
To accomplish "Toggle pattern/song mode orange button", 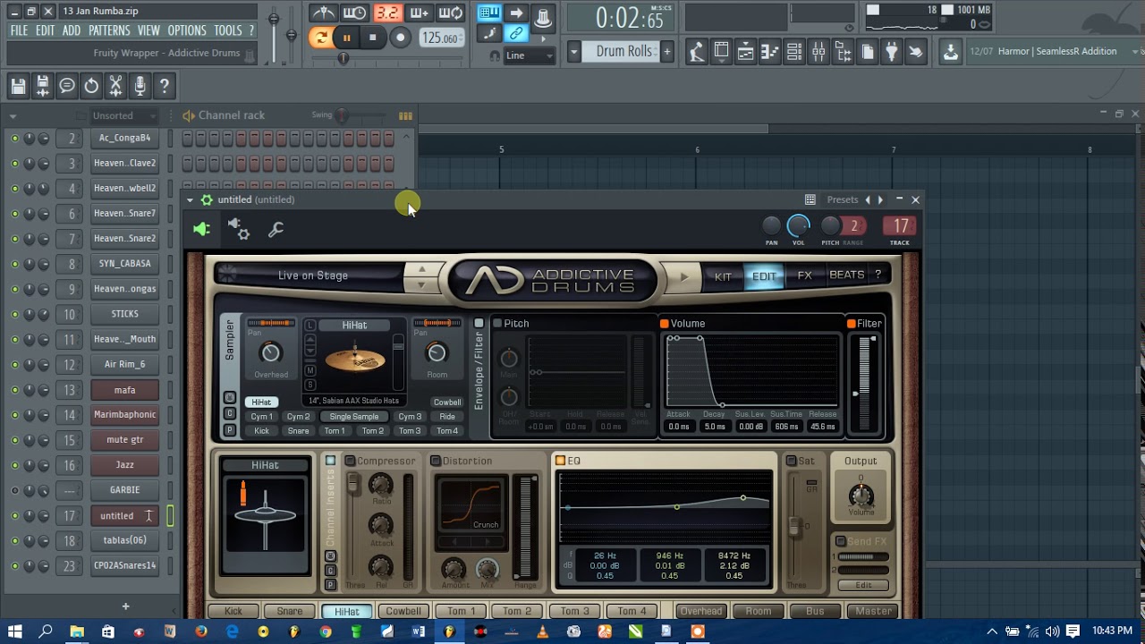I will point(320,38).
